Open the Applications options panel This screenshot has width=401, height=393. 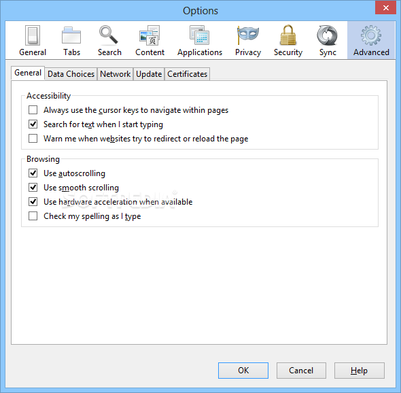(200, 40)
